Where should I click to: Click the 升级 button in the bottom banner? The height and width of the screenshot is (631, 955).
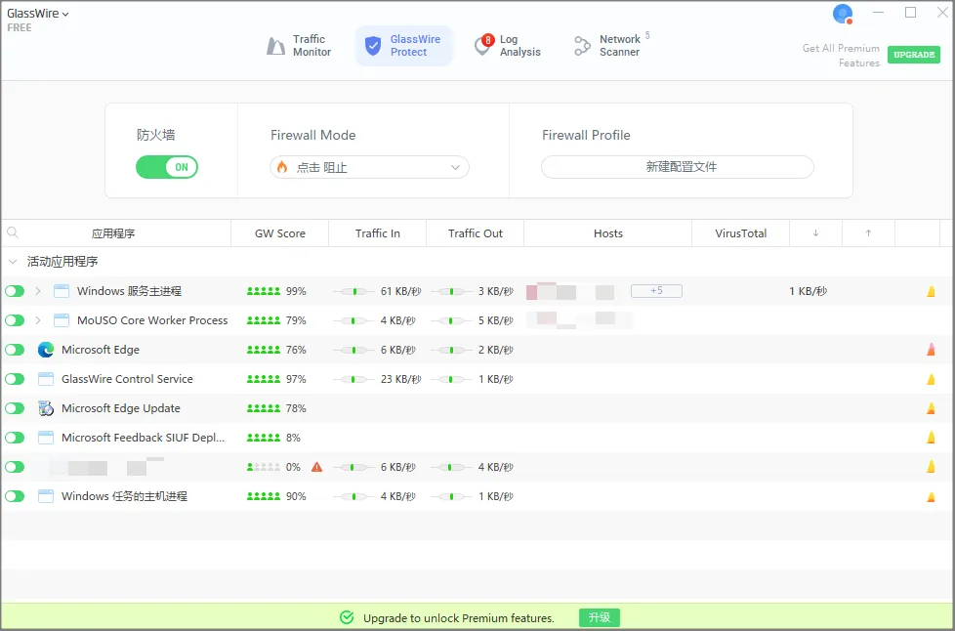(x=600, y=617)
